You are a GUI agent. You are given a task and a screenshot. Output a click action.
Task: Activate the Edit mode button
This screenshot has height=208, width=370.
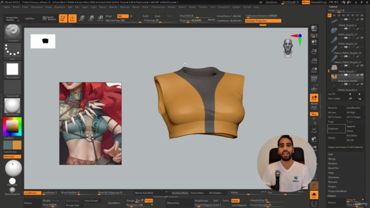coord(63,18)
